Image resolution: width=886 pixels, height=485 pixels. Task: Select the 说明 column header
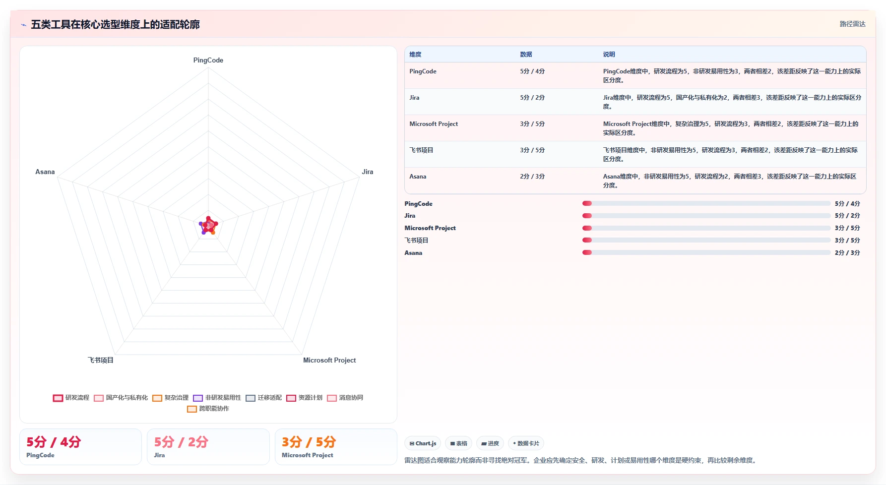click(x=609, y=55)
